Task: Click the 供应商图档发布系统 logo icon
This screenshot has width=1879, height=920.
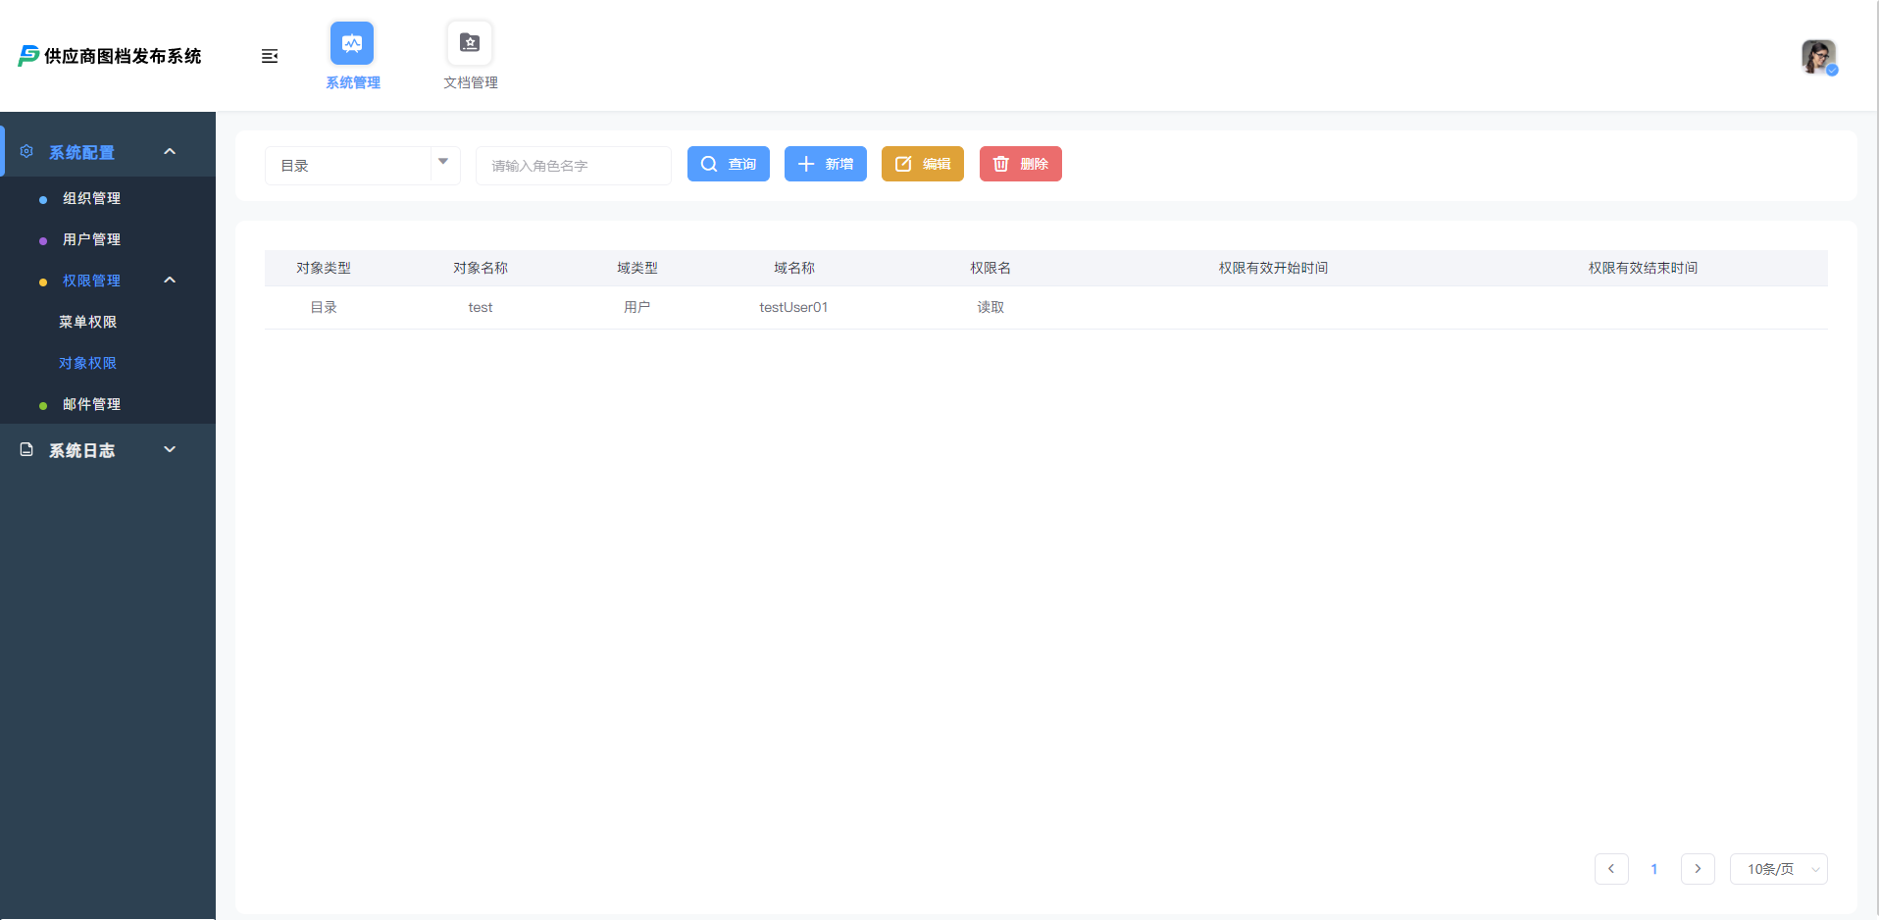Action: click(x=28, y=56)
